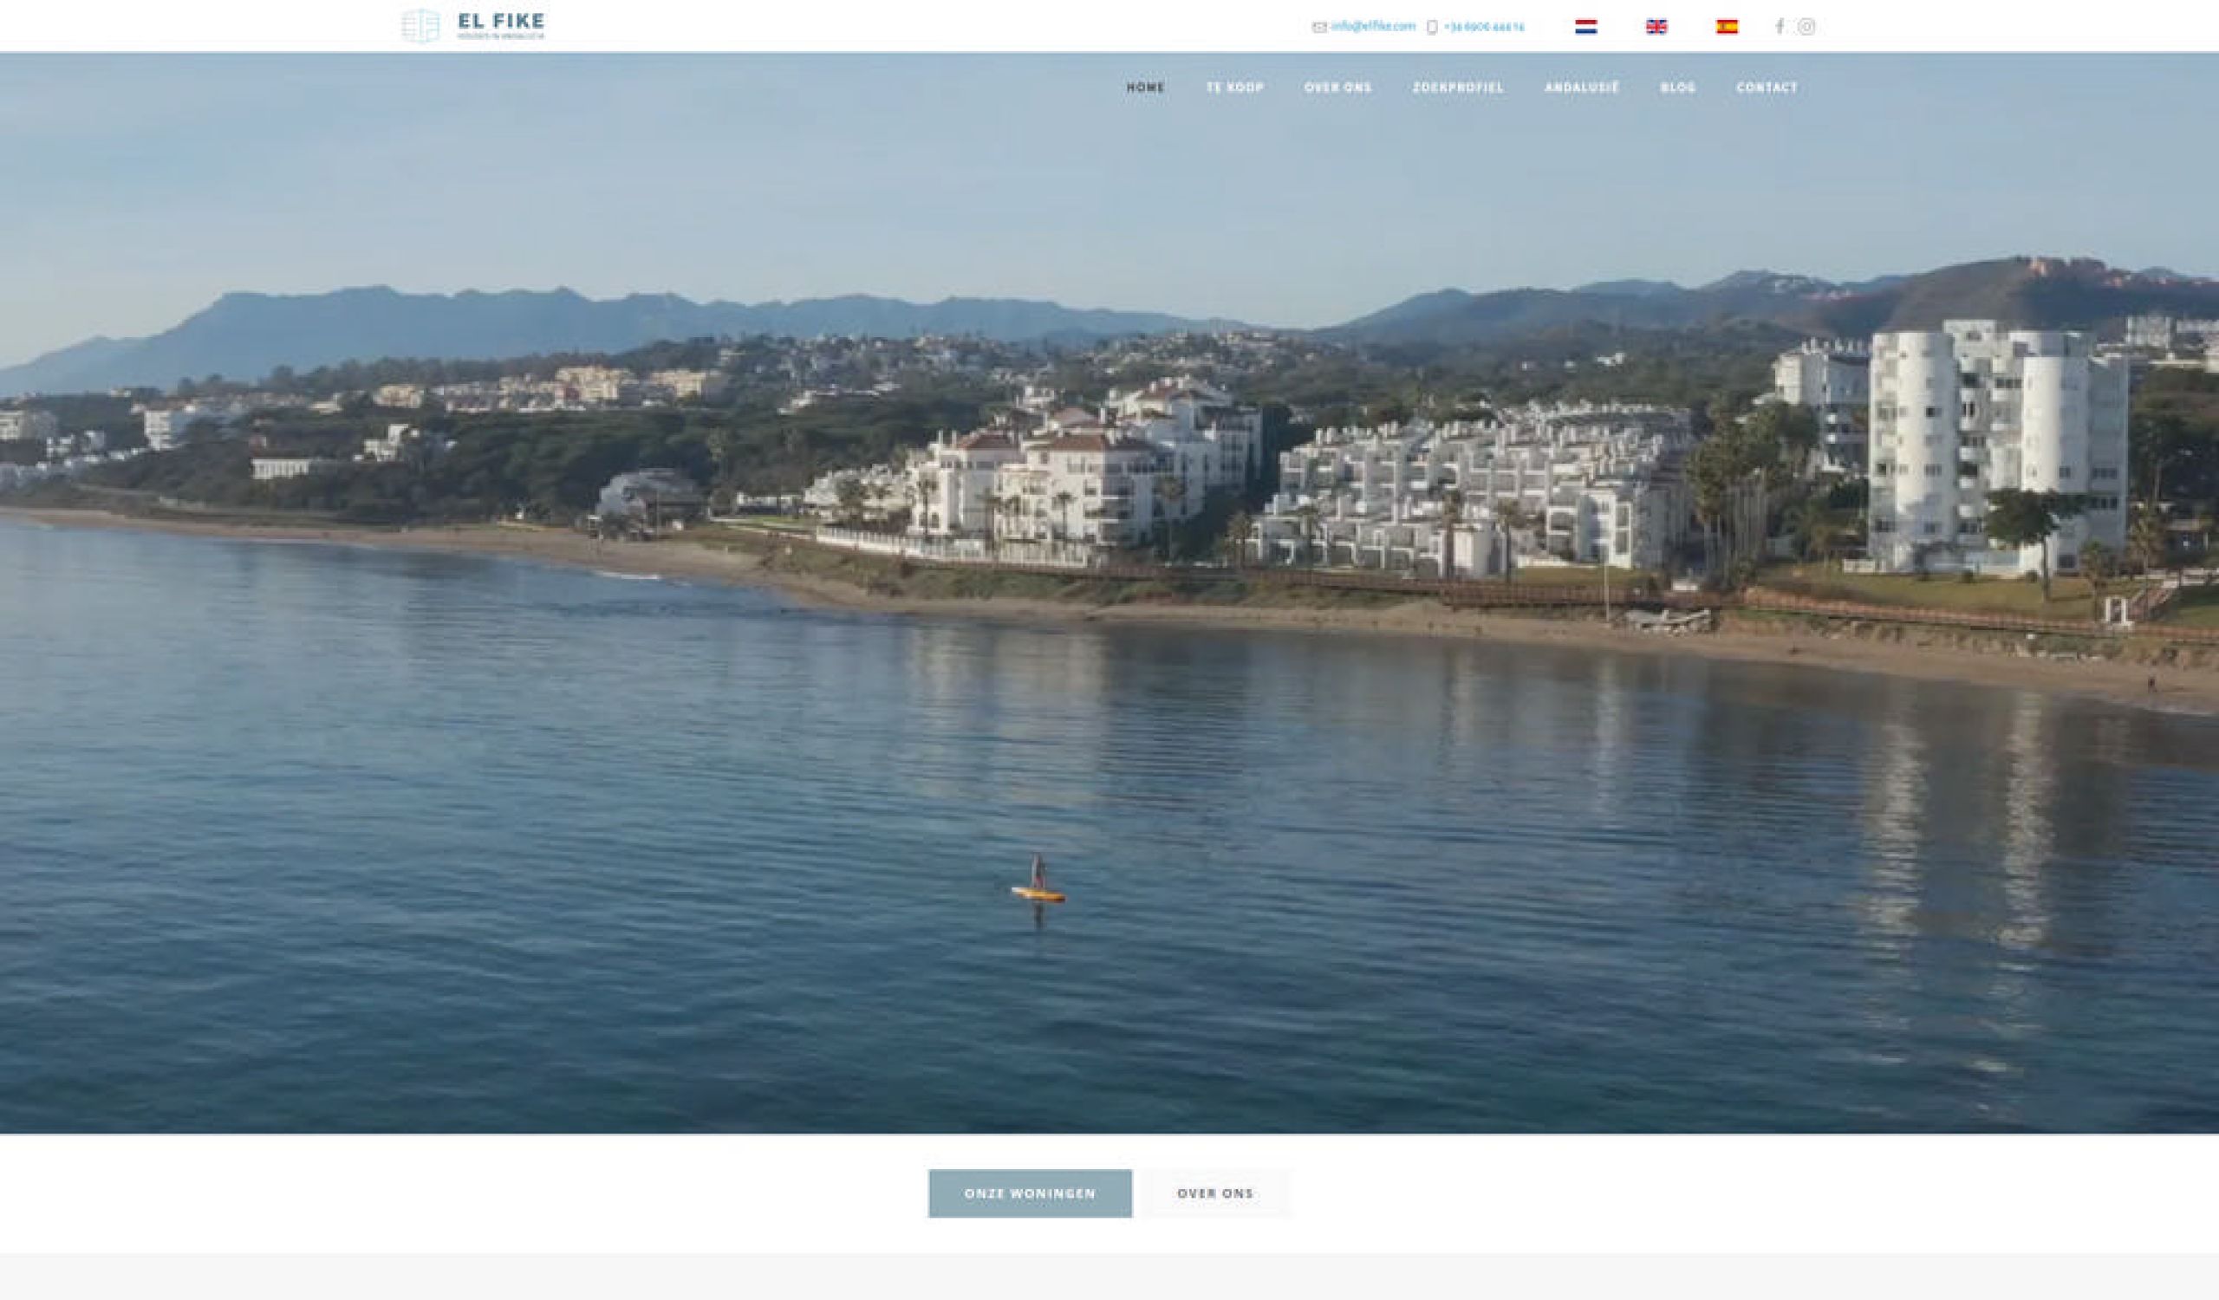The height and width of the screenshot is (1300, 2219).
Task: Choose the Spanish flag language option
Action: click(1727, 26)
